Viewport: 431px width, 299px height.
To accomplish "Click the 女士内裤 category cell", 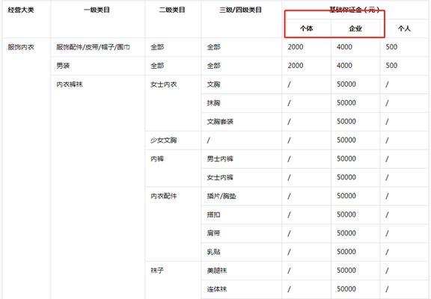I will point(220,177).
